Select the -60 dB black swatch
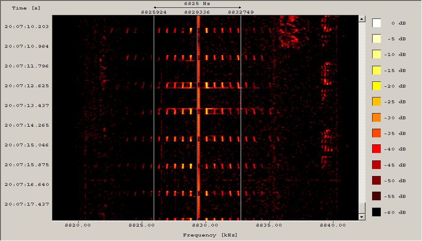The image size is (422, 241). [377, 212]
